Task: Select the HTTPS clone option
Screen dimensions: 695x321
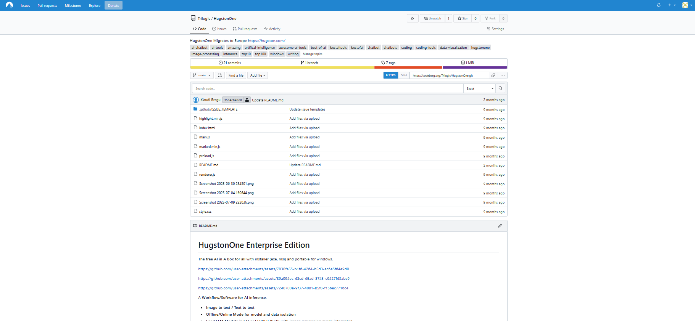Action: coord(390,75)
